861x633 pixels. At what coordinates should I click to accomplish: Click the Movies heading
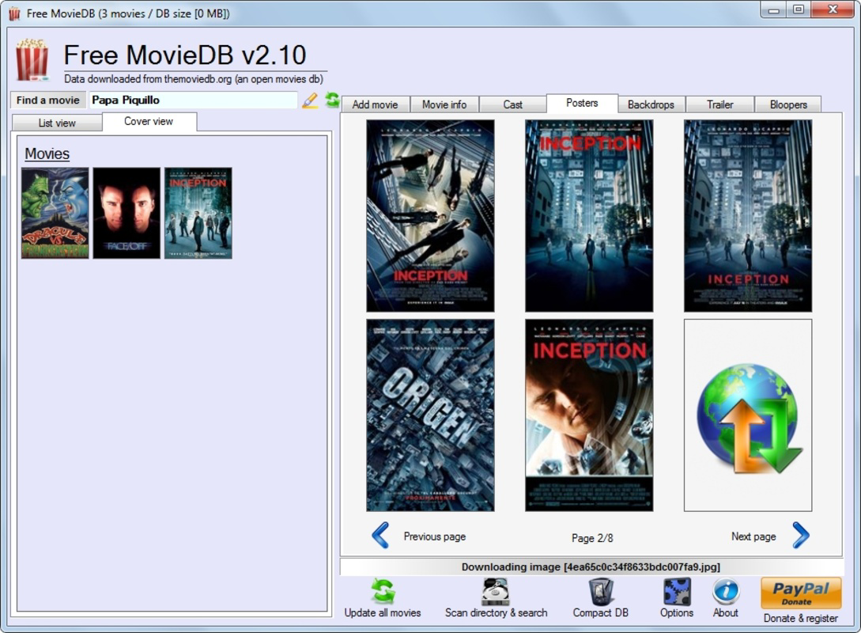47,154
